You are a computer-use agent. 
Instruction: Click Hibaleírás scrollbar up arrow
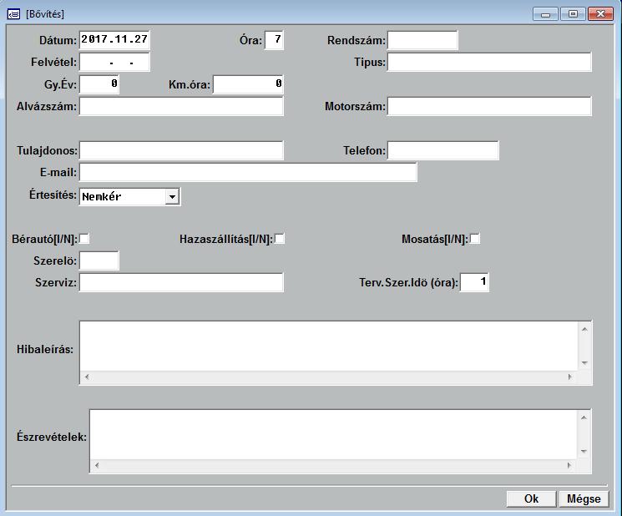click(584, 329)
